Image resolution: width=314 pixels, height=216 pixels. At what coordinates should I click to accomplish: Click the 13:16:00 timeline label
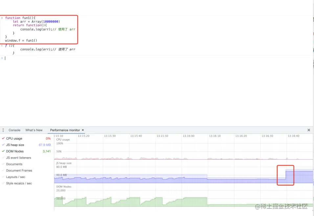point(189,136)
